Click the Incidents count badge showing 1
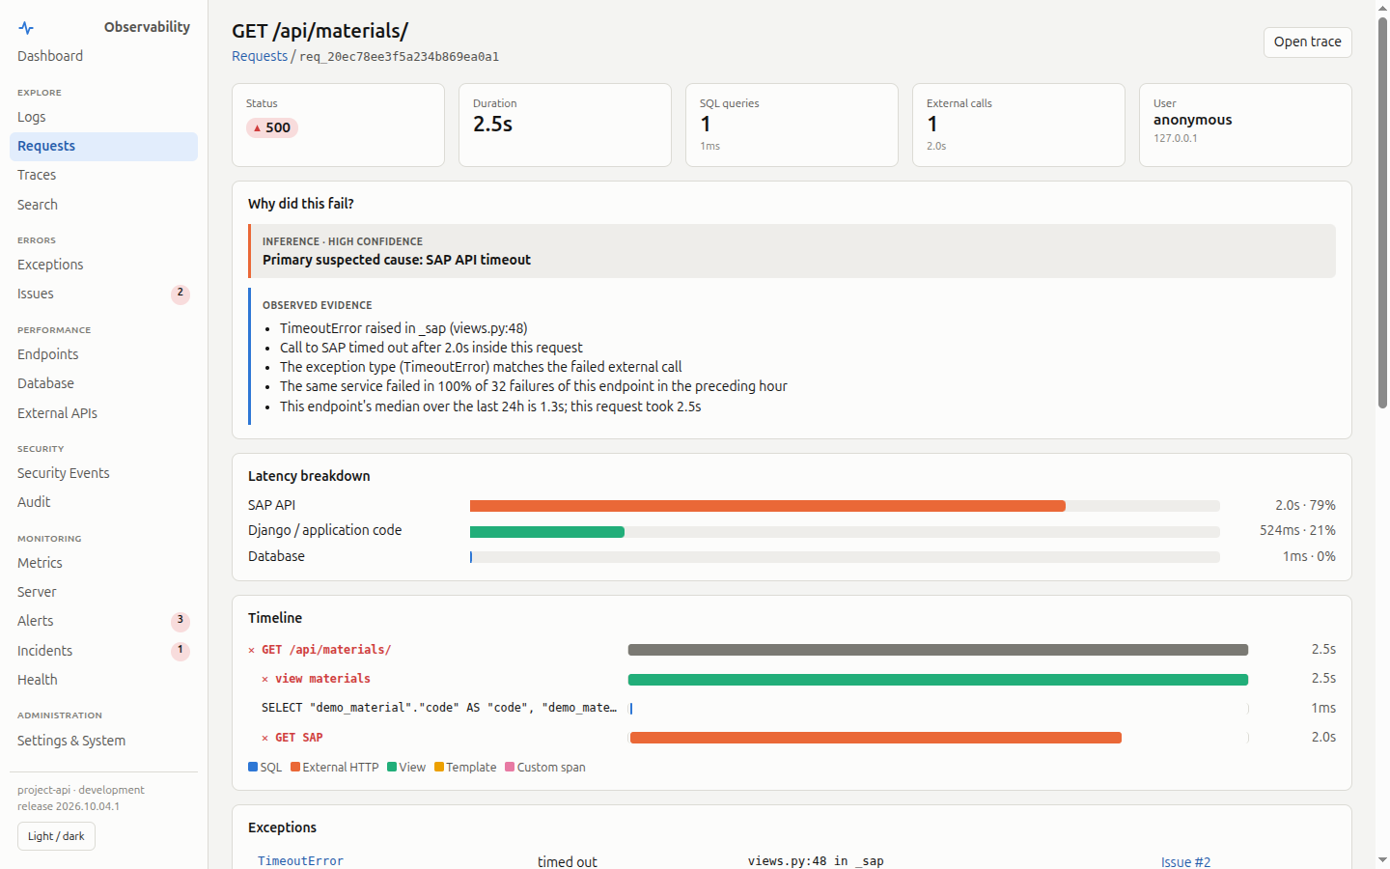Screen dimensions: 1390x869 point(181,651)
